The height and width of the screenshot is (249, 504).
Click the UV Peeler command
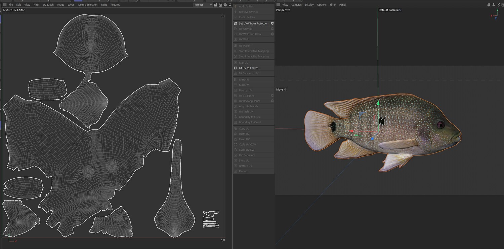(254, 46)
